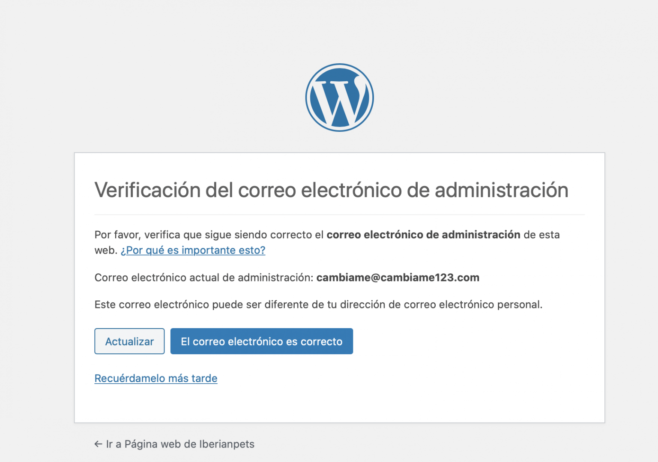658x462 pixels.
Task: Click the WordPress logo
Action: click(339, 98)
